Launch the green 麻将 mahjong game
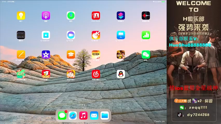The height and width of the screenshot is (124, 221). tap(21, 74)
